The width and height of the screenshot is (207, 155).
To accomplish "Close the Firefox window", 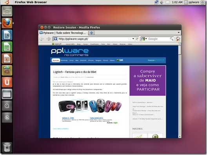I will pyautogui.click(x=42, y=27).
